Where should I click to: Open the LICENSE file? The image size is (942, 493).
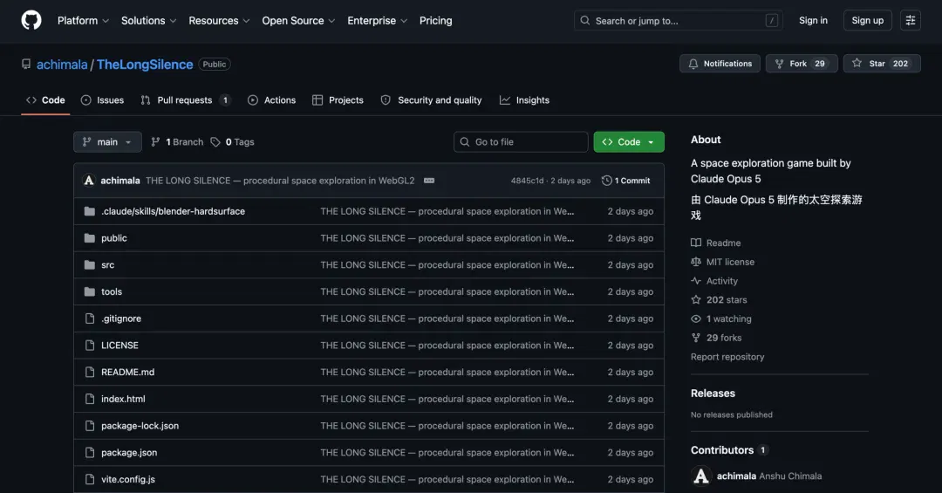coord(119,346)
